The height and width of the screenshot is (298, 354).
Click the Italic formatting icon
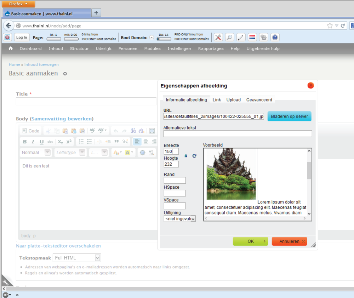[x=33, y=142]
